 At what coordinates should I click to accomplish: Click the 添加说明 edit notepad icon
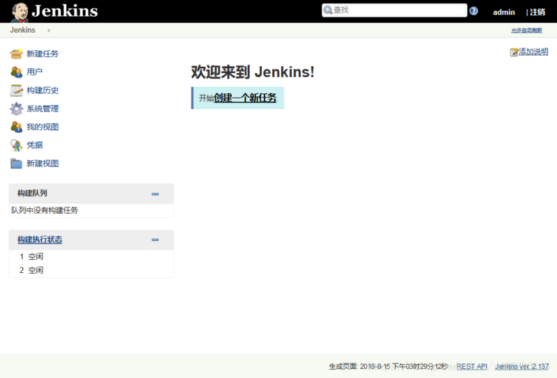(x=514, y=52)
